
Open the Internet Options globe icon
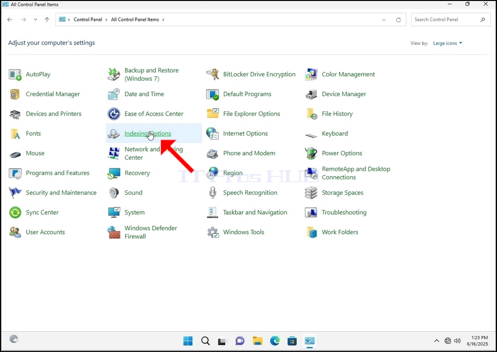tap(212, 133)
